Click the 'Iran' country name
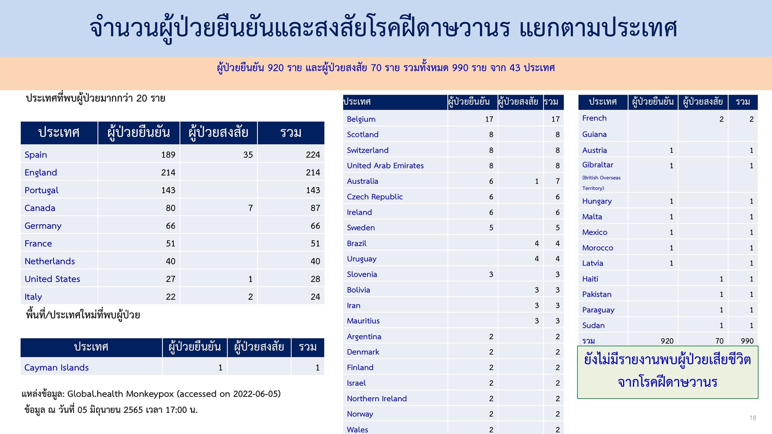The image size is (772, 434). pyautogui.click(x=354, y=306)
